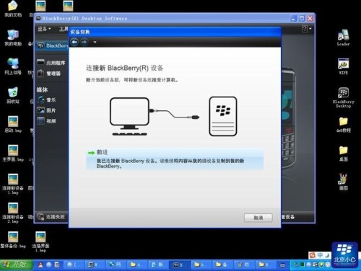This screenshot has width=361, height=271.
Task: Click the forward arrow in dialog toolbar
Action: (x=84, y=43)
